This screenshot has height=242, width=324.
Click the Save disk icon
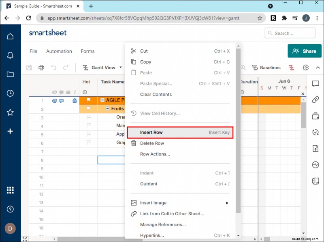(29, 68)
